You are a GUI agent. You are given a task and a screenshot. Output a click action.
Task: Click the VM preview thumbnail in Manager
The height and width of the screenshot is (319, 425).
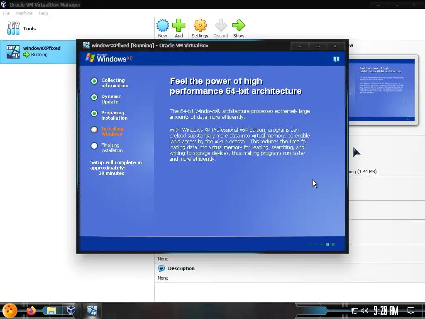click(382, 90)
